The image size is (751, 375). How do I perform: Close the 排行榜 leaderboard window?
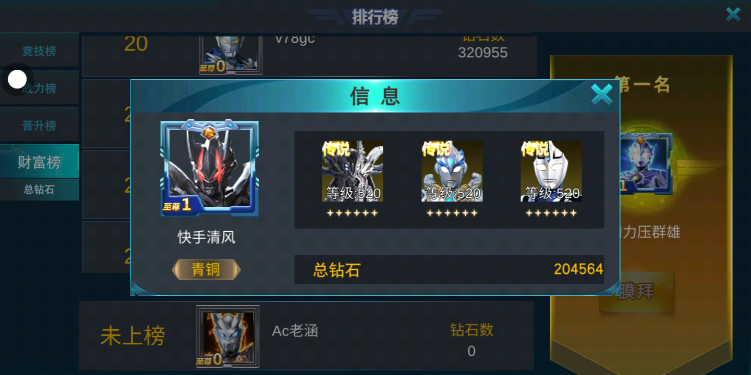pos(733,14)
